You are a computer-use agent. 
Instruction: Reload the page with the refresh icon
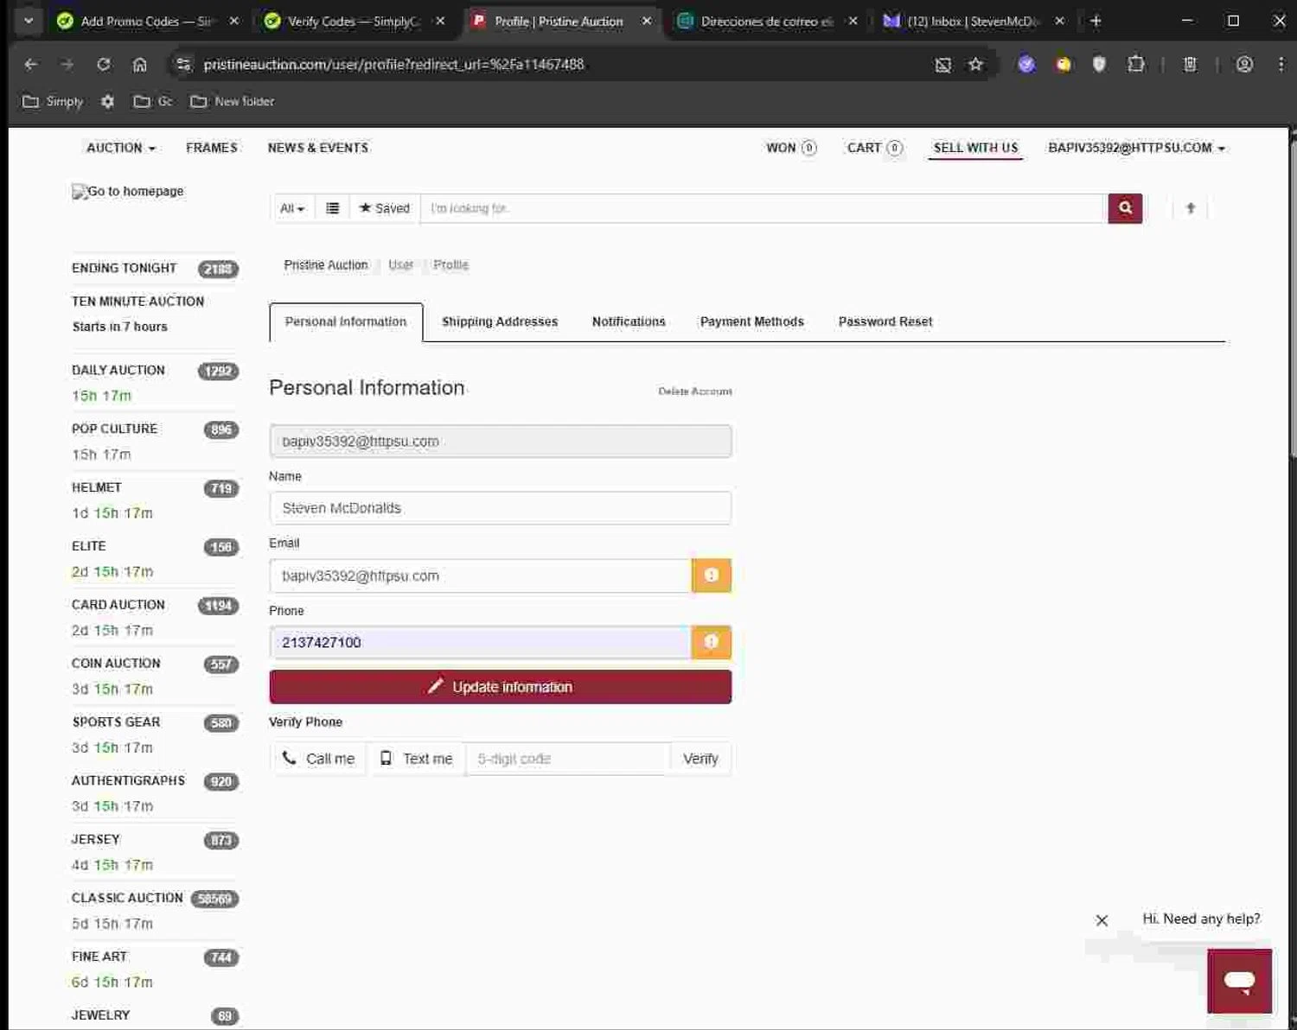coord(103,65)
